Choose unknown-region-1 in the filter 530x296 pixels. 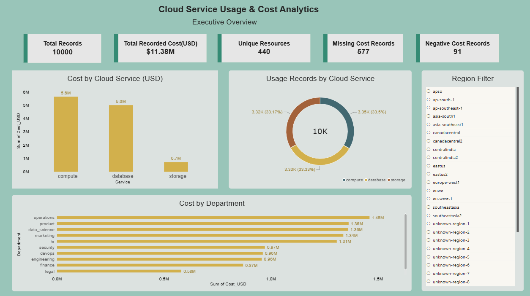pyautogui.click(x=429, y=223)
